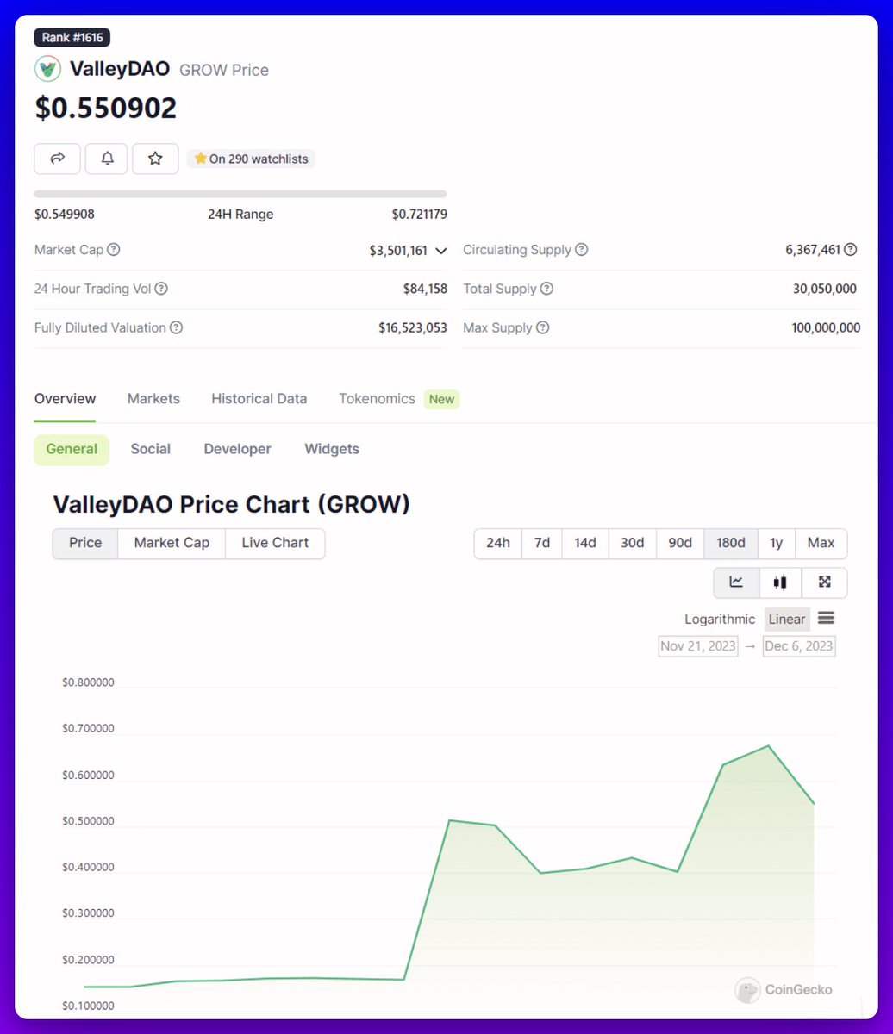Open the Markets tab
This screenshot has width=893, height=1034.
point(153,399)
